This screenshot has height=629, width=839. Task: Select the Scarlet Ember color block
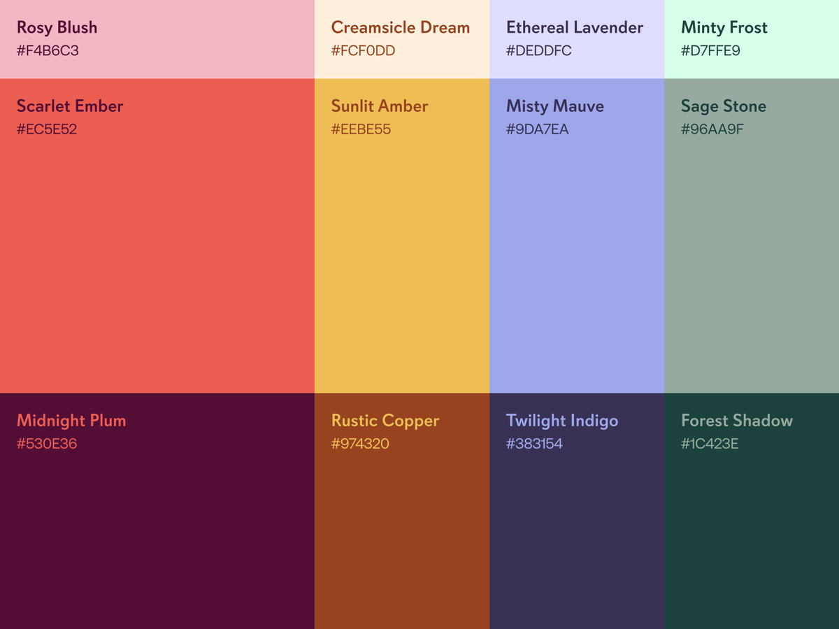157,236
